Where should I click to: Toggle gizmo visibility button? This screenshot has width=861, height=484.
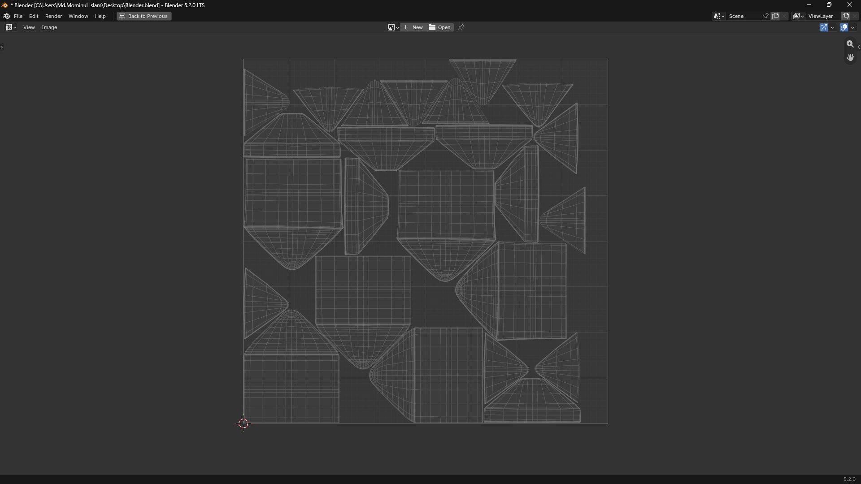click(x=824, y=27)
